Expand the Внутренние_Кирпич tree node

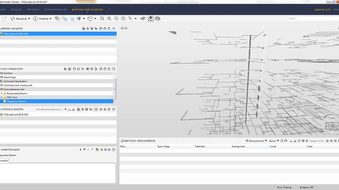point(2,93)
